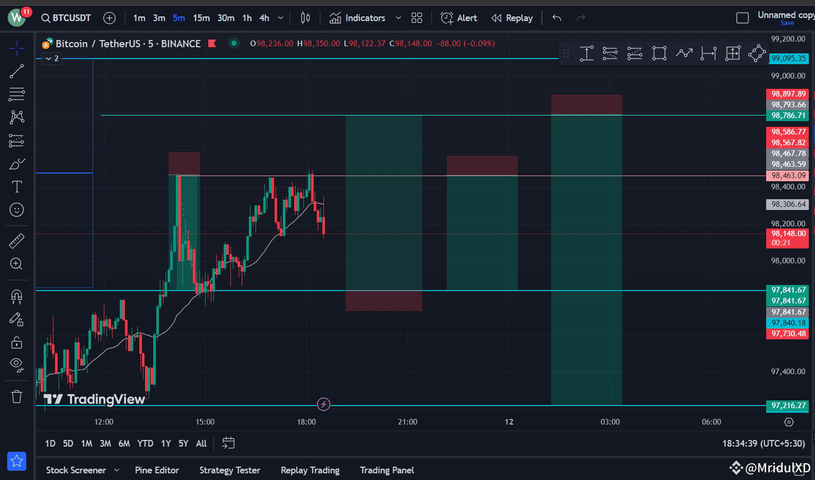Remove drawings with trash icon
The height and width of the screenshot is (480, 815).
click(x=16, y=397)
